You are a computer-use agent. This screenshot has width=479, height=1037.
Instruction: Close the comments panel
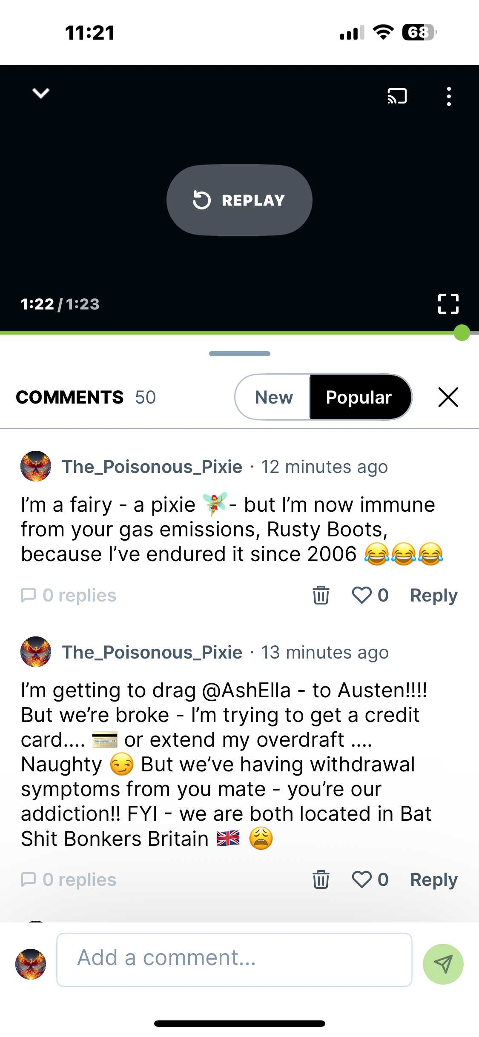tap(448, 397)
